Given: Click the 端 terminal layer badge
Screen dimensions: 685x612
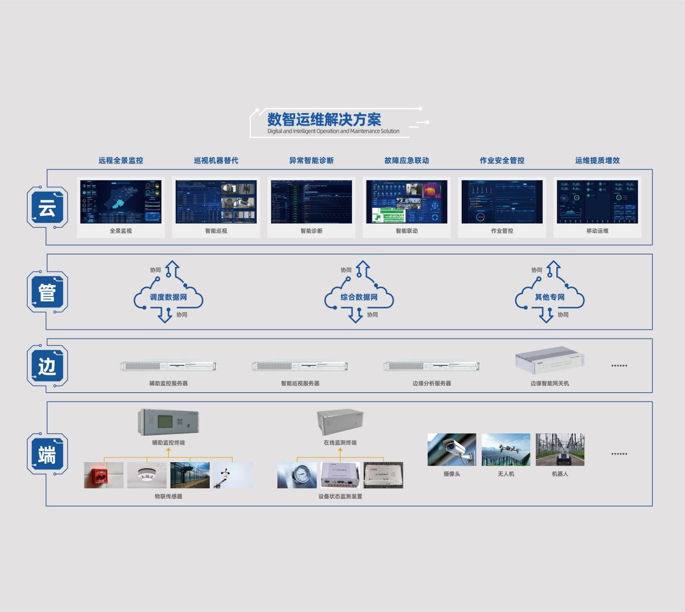Looking at the screenshot, I should [48, 454].
